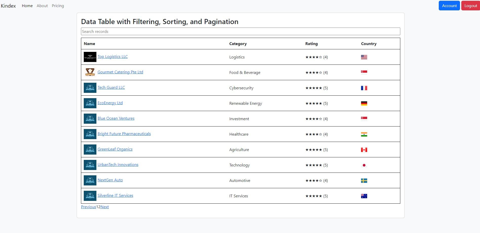Image resolution: width=480 pixels, height=233 pixels.
Task: Click the Silverline IT Services logo icon
Action: tap(90, 196)
